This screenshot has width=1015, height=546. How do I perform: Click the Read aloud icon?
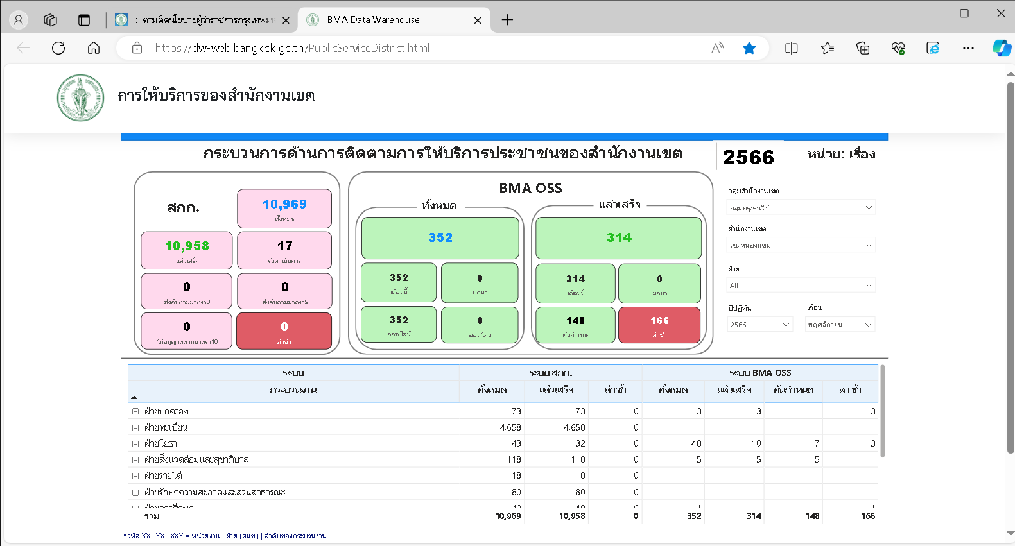click(717, 48)
